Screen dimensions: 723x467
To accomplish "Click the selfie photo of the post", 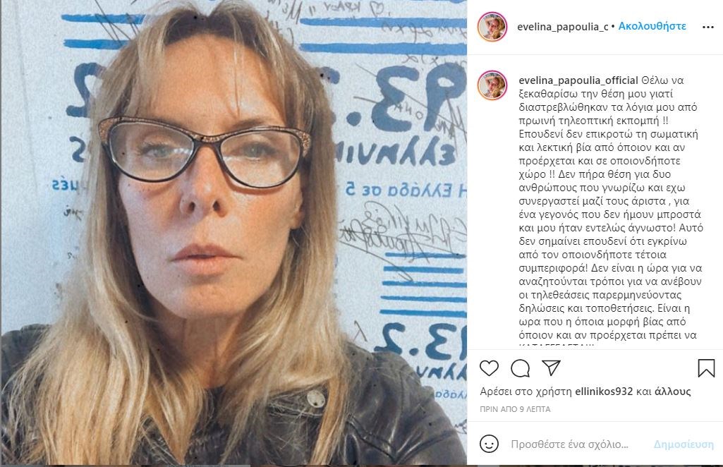I will (x=233, y=233).
